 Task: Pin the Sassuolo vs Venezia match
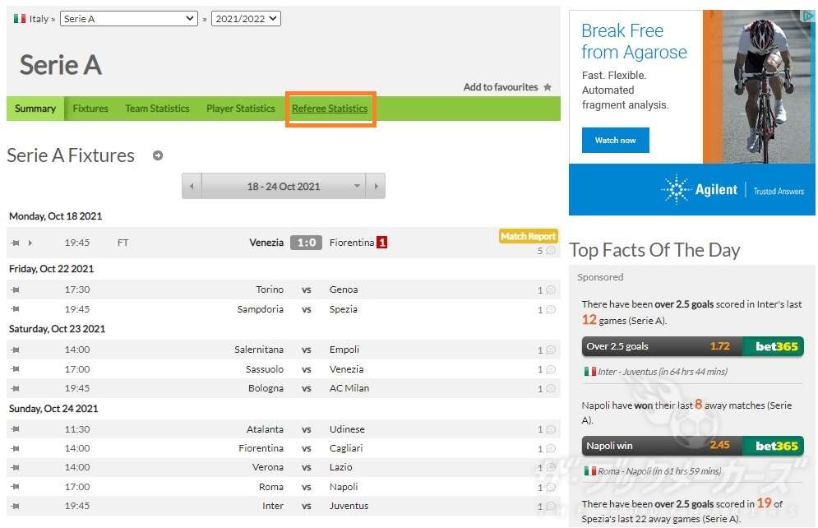point(15,369)
